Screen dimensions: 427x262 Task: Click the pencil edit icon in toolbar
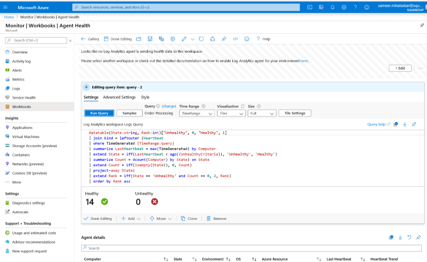click(x=184, y=39)
